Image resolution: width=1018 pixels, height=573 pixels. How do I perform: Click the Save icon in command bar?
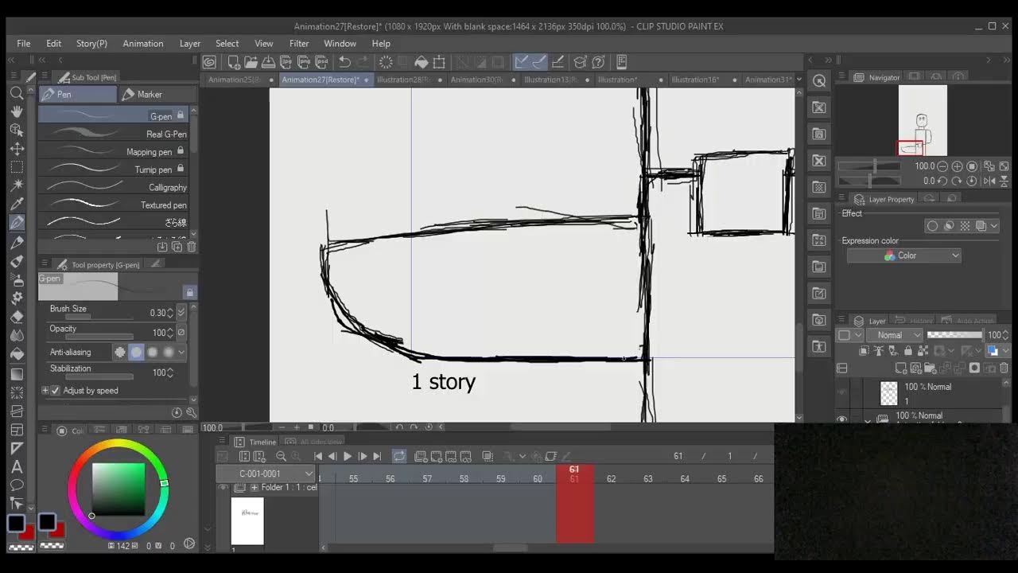[x=269, y=62]
